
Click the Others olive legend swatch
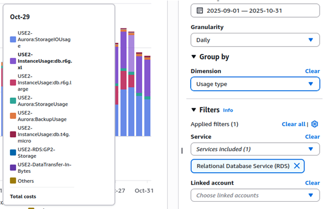(x=13, y=181)
